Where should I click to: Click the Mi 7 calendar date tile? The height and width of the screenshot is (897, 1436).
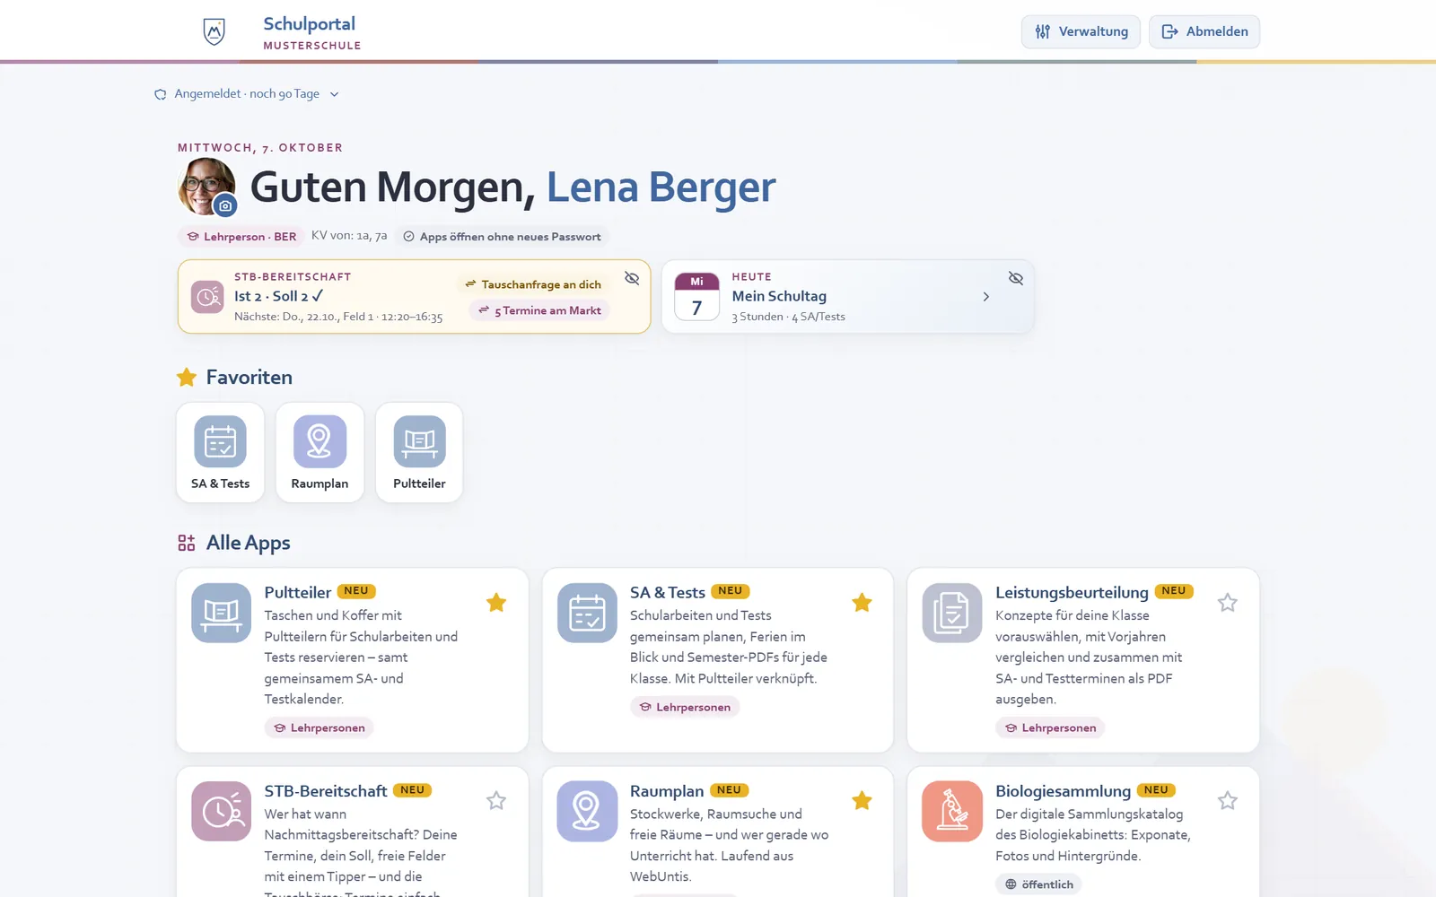(x=696, y=297)
